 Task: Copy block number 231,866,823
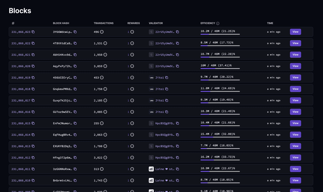coord(33,32)
